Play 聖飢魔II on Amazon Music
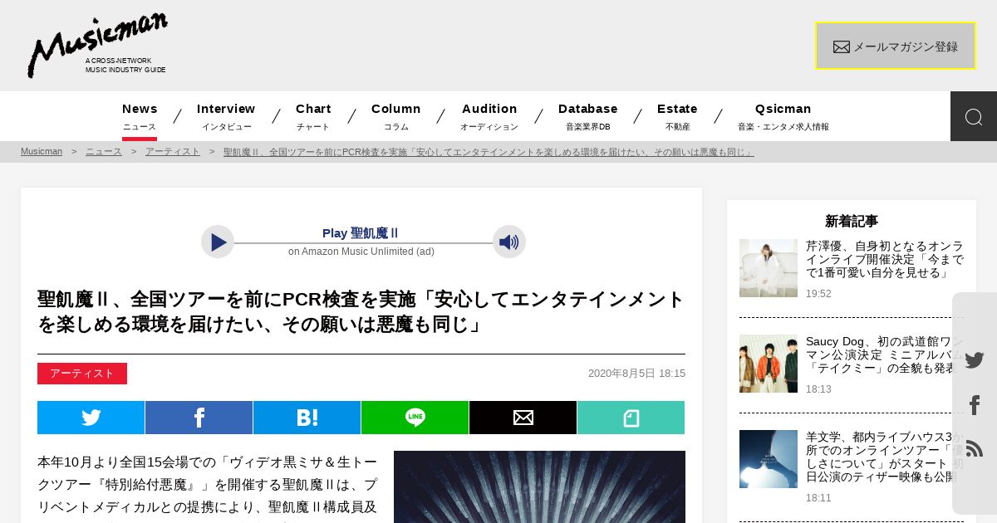 pos(218,242)
